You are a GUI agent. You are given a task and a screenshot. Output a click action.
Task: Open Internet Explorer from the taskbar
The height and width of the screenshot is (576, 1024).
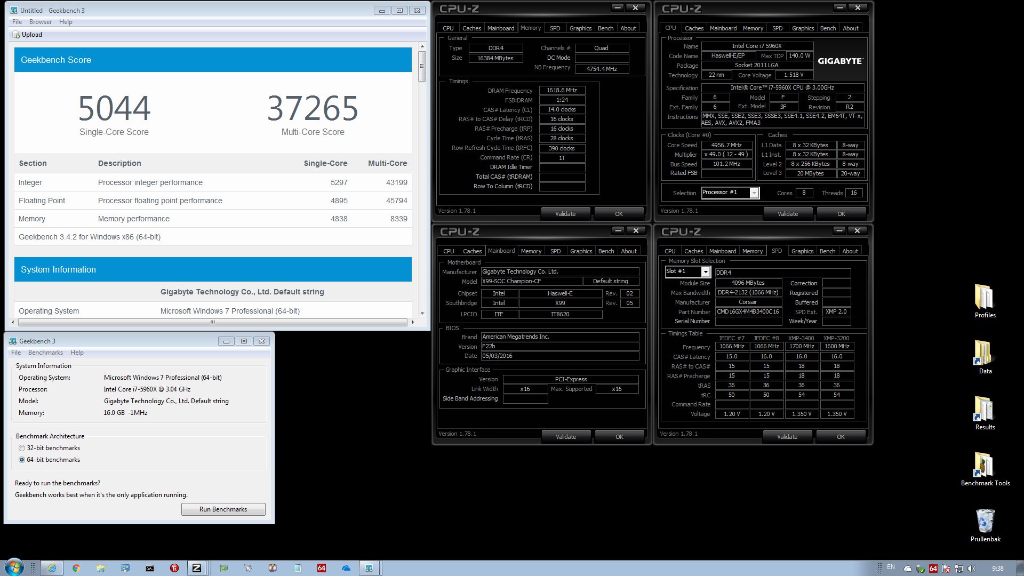click(52, 568)
